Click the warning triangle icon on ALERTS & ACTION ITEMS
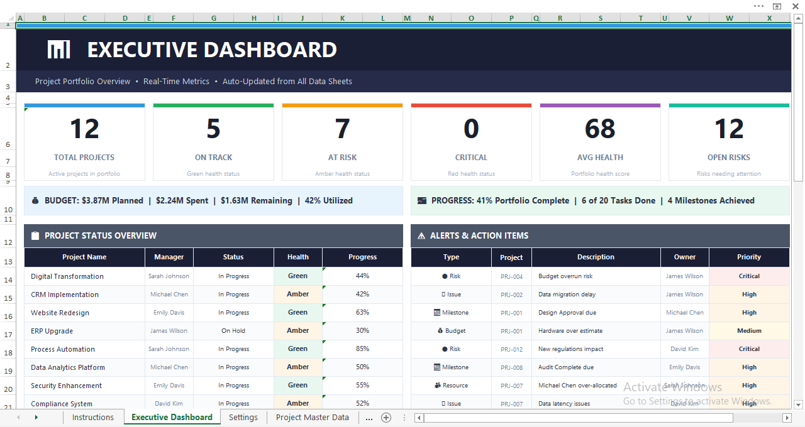Screen dimensions: 805x427 (421, 235)
